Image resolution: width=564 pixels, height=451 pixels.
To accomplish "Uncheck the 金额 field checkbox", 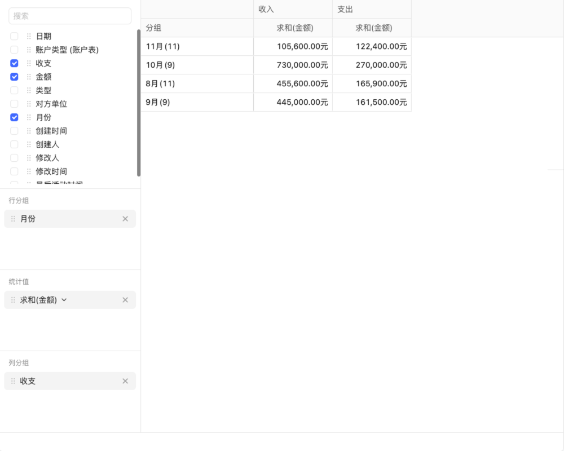I will (x=14, y=77).
